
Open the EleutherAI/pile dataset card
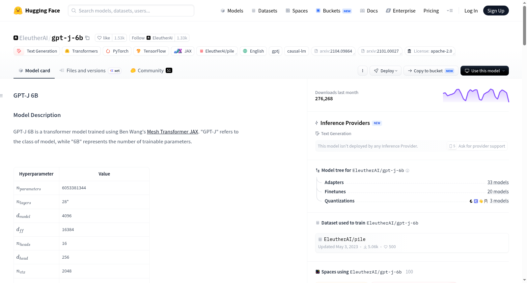coord(412,243)
